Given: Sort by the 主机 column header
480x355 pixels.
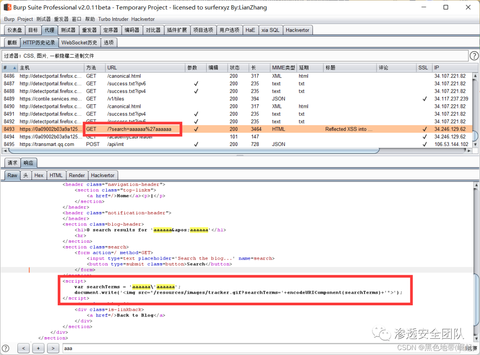Looking at the screenshot, I should [51, 67].
